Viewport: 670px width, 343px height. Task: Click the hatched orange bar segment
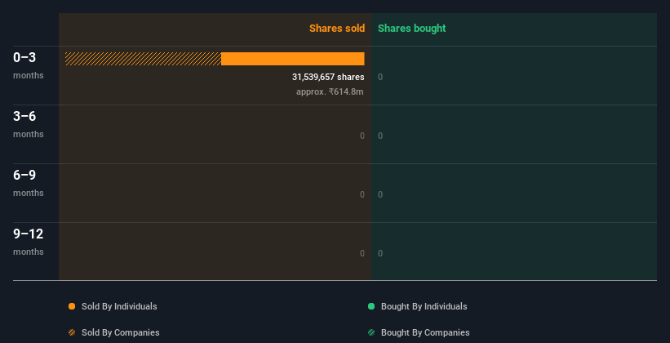[143, 59]
